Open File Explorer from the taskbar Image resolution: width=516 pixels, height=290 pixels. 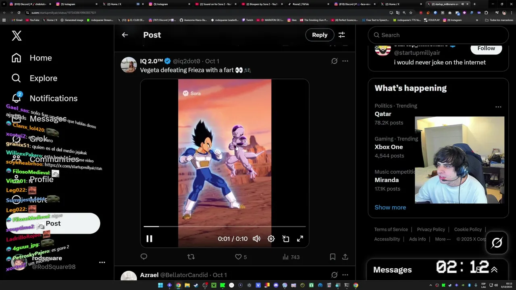(x=187, y=286)
